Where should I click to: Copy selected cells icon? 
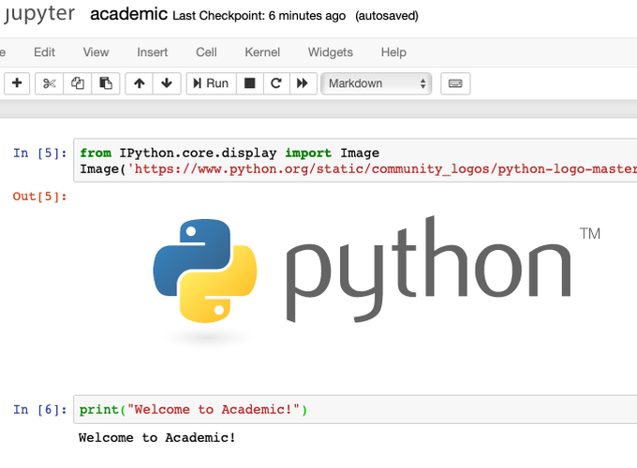78,83
